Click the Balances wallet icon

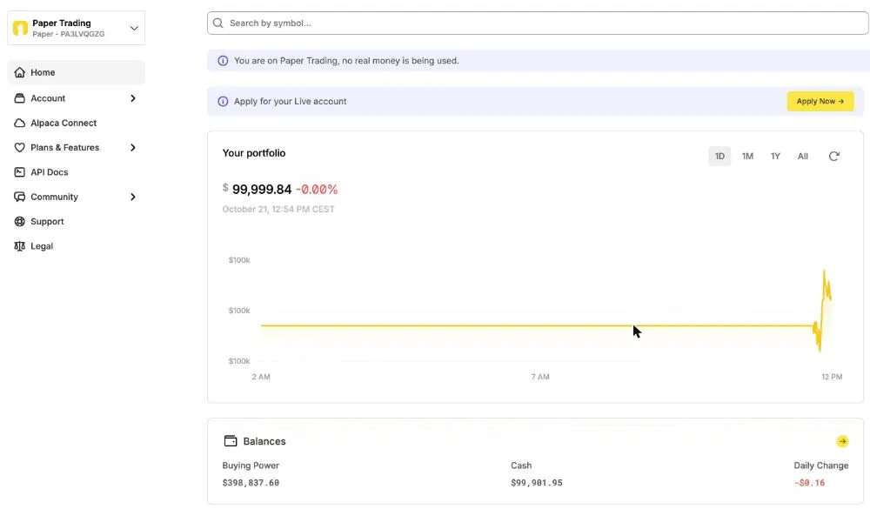click(231, 441)
